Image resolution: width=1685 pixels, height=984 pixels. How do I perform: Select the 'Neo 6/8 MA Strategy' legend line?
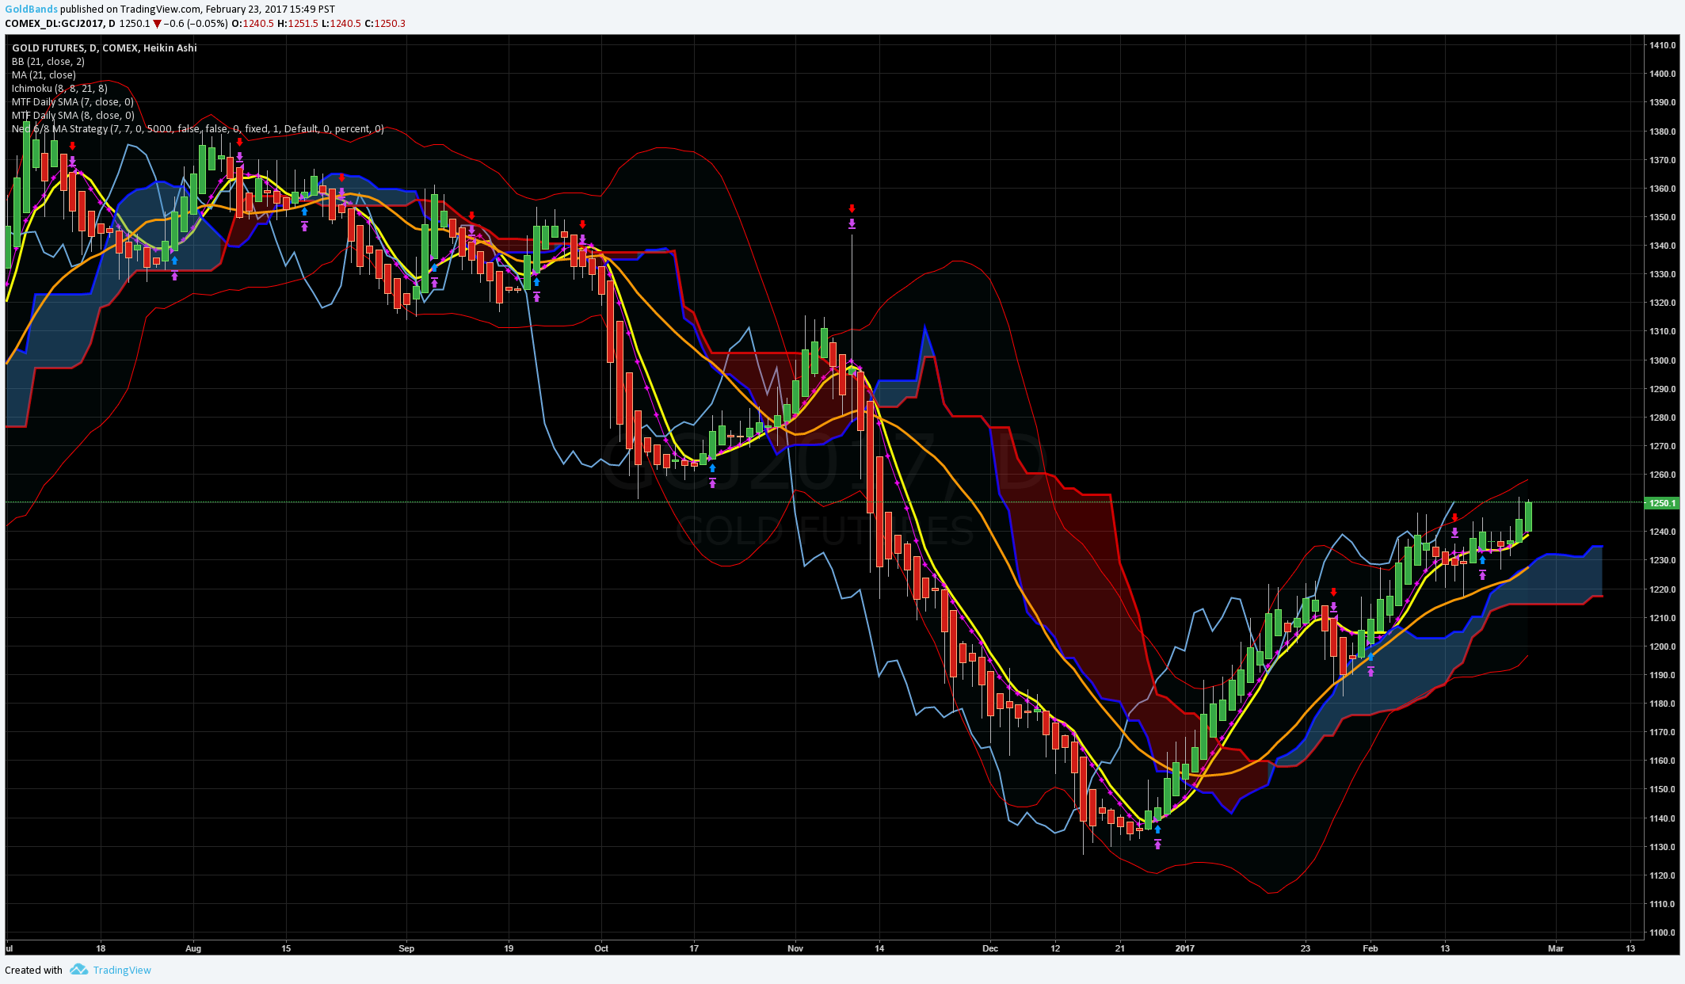(x=198, y=128)
